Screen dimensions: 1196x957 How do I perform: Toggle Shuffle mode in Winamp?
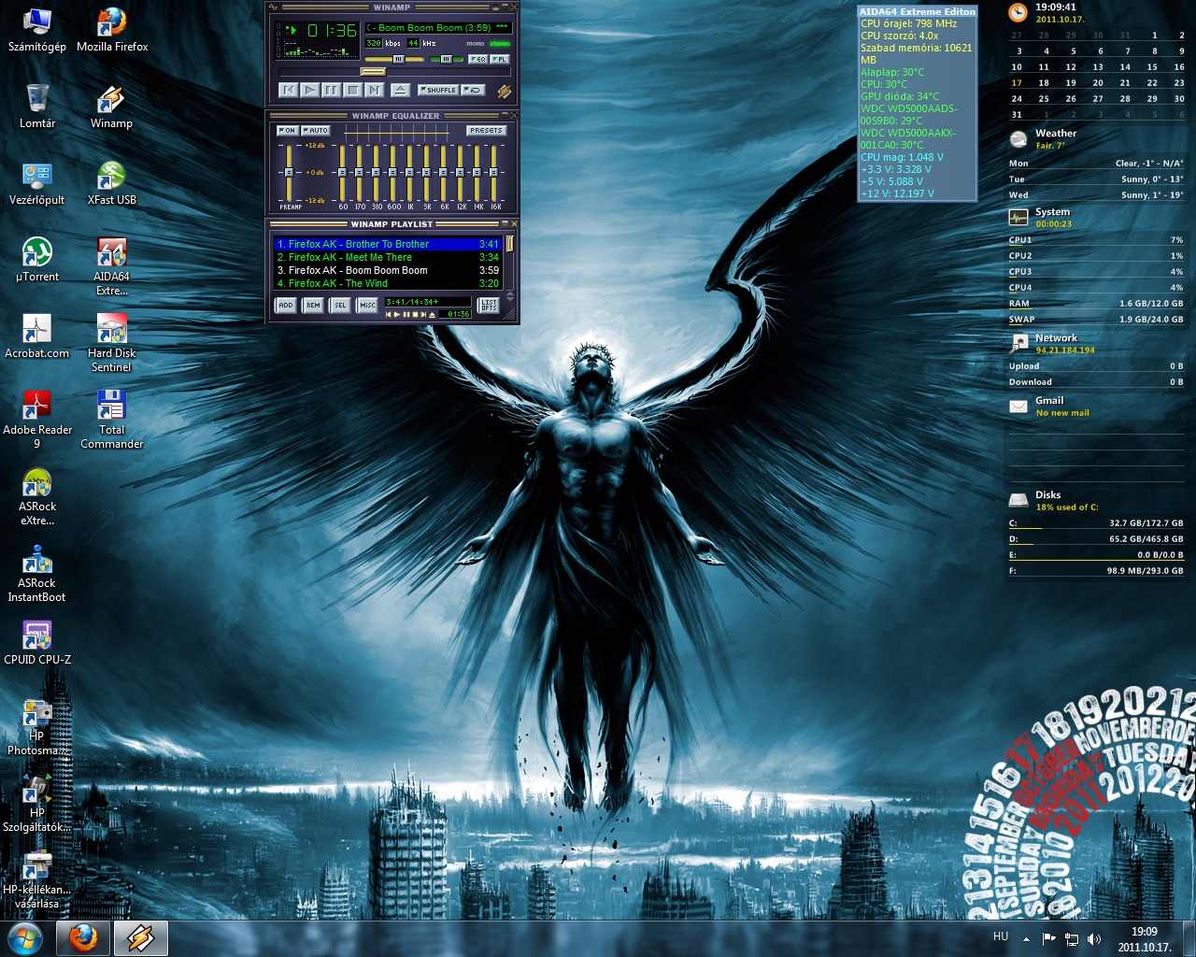(438, 91)
